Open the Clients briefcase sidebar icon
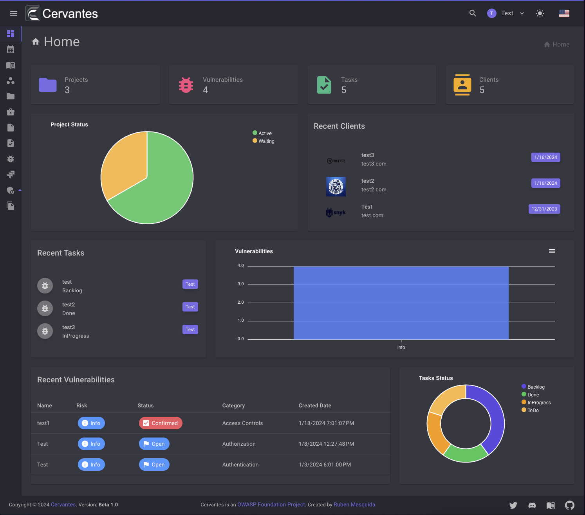The height and width of the screenshot is (515, 585). 11,112
